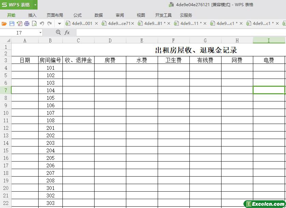Select column C header
This screenshot has width=286, height=208.
78,41
